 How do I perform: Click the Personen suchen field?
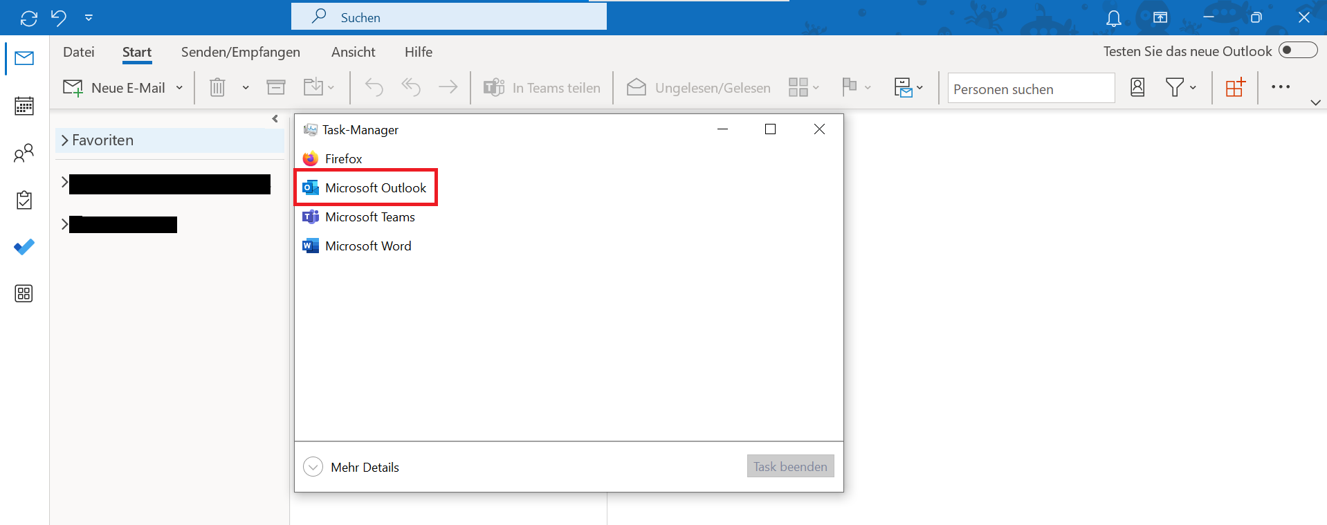(1031, 89)
